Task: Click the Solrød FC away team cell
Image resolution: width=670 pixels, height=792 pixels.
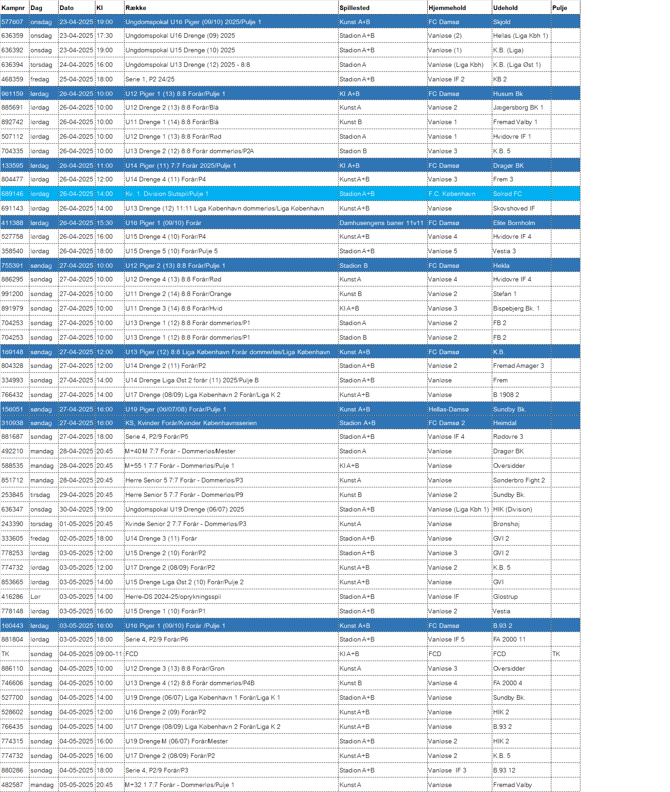Action: pos(521,194)
